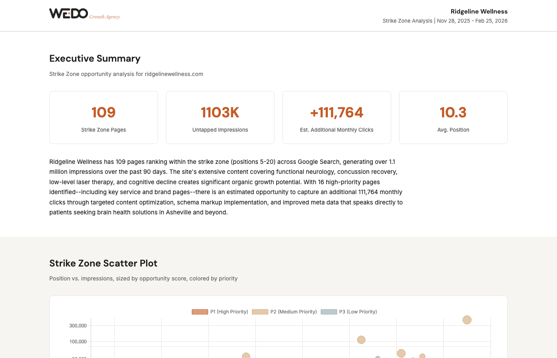Click the Executive Summary heading
Screen dimensions: 557x358
coord(95,58)
